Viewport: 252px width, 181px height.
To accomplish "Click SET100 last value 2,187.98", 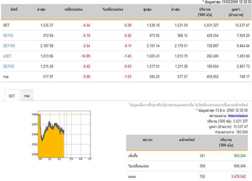I will (x=47, y=46).
